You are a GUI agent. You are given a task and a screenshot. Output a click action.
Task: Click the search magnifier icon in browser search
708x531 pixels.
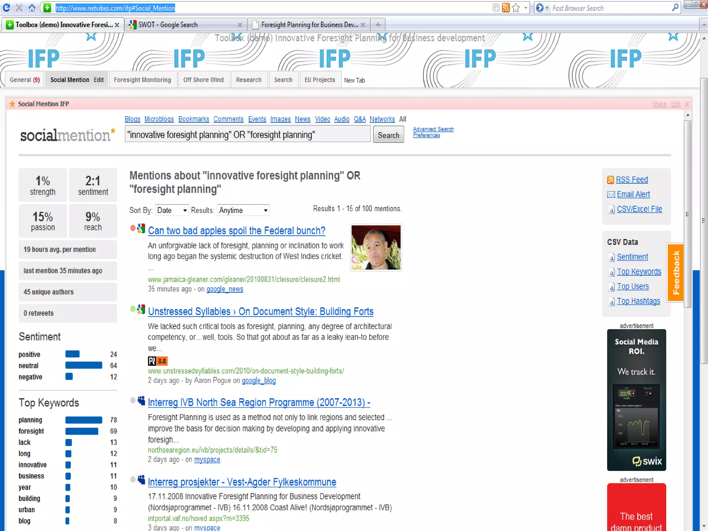coord(675,8)
